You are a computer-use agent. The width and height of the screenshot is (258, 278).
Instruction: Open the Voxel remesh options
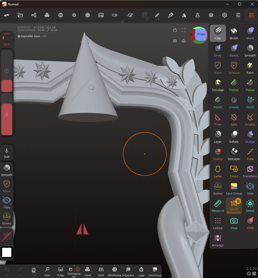(87, 272)
